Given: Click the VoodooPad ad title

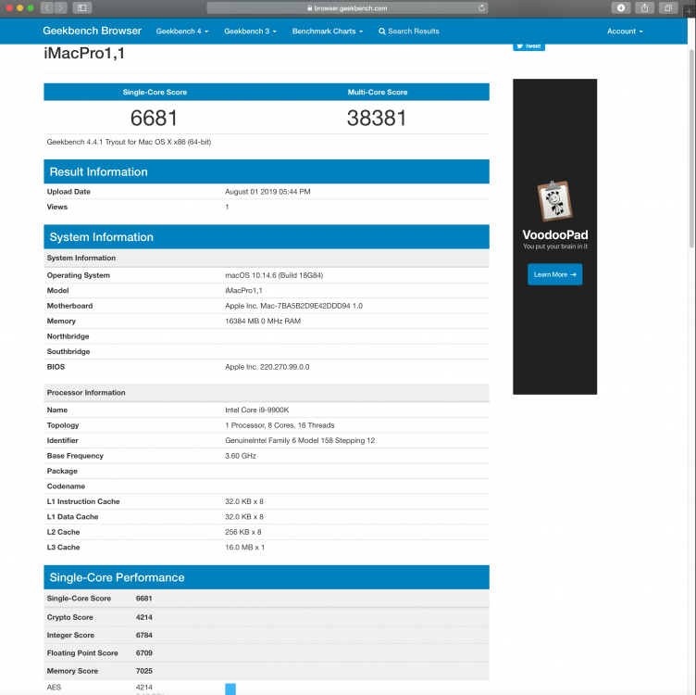Looking at the screenshot, I should [554, 234].
